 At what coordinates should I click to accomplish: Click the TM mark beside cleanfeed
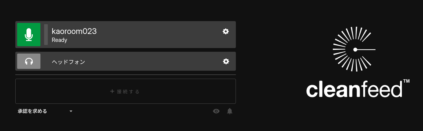click(406, 81)
